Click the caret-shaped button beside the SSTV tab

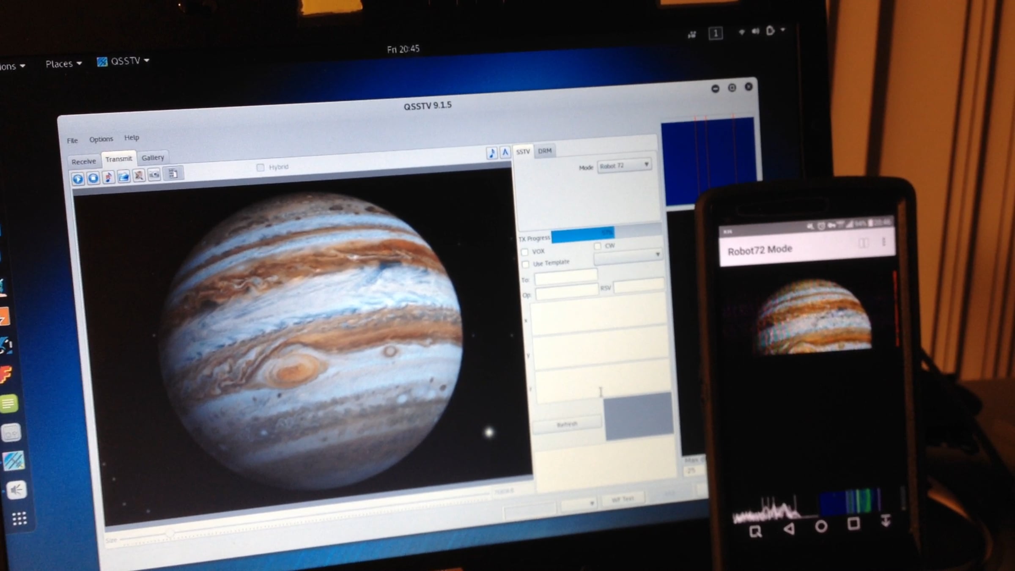[x=505, y=152]
